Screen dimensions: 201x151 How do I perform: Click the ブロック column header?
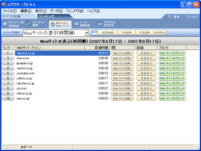(172, 48)
